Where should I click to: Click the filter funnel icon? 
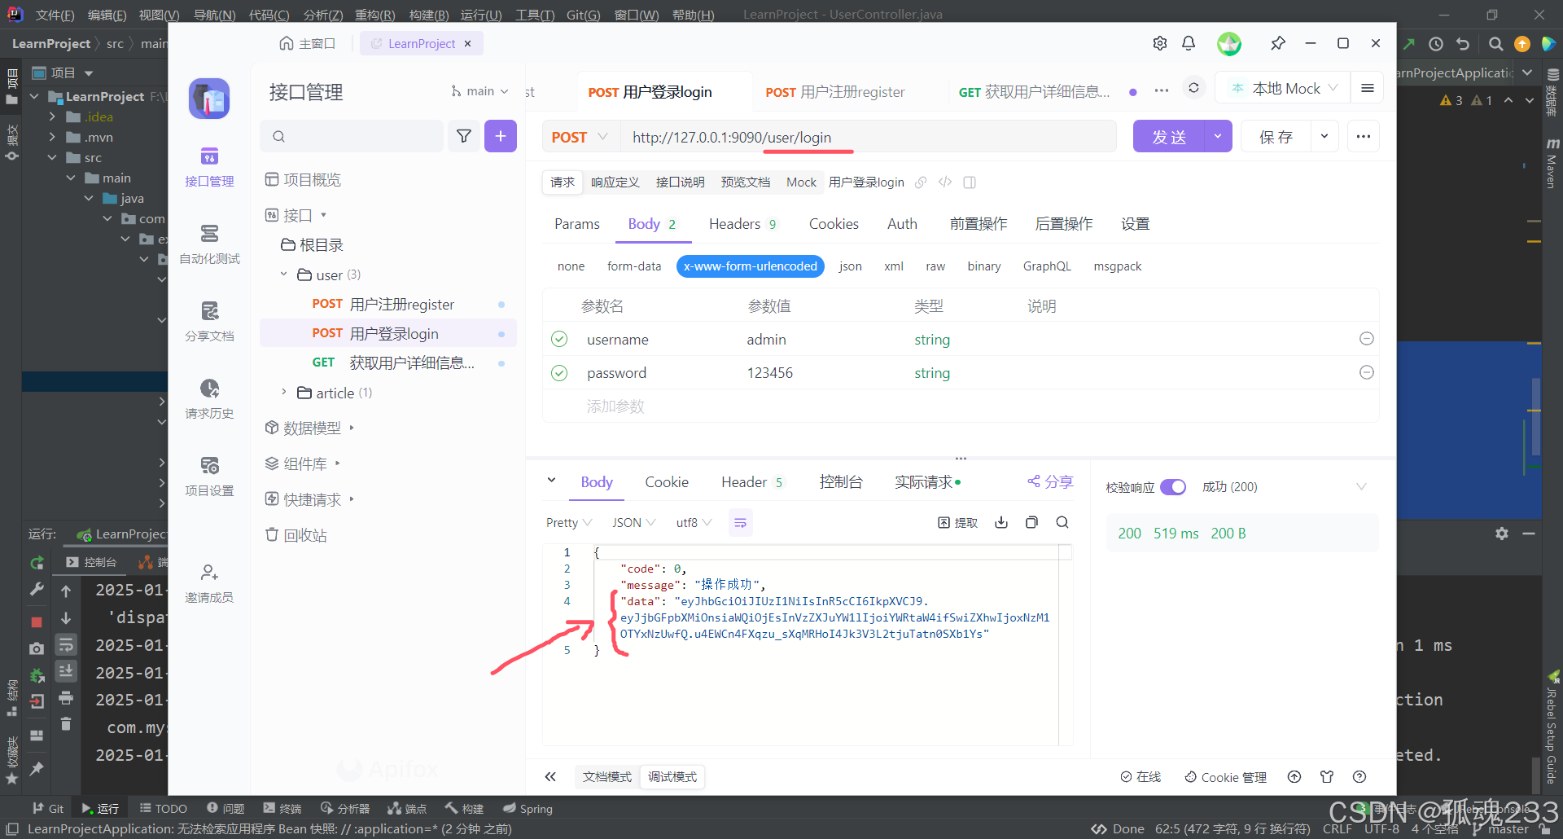(464, 136)
